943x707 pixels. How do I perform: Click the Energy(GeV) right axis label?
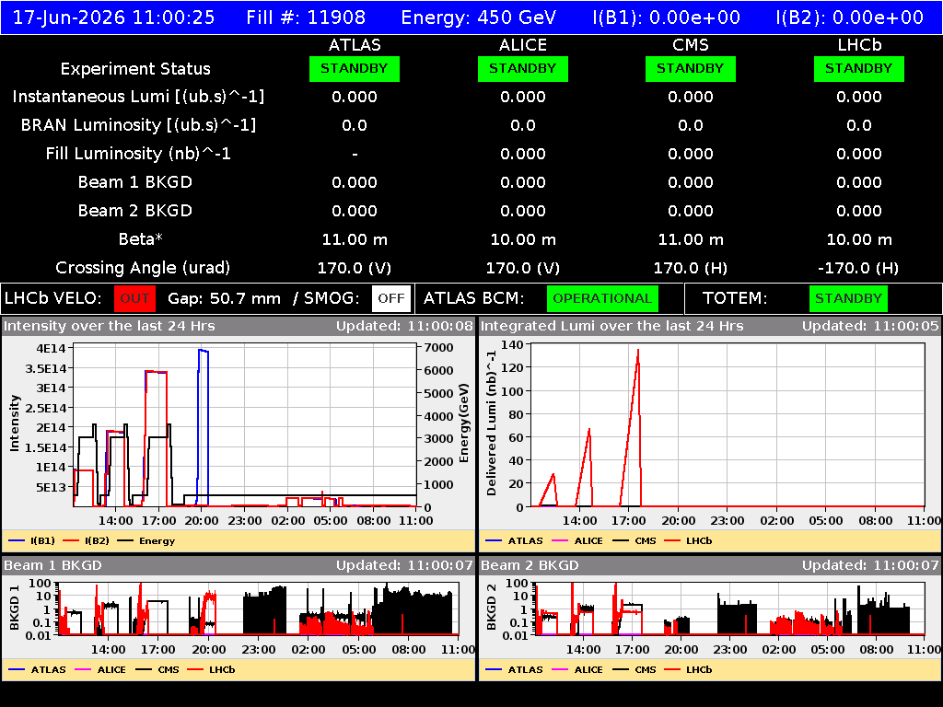tap(464, 423)
